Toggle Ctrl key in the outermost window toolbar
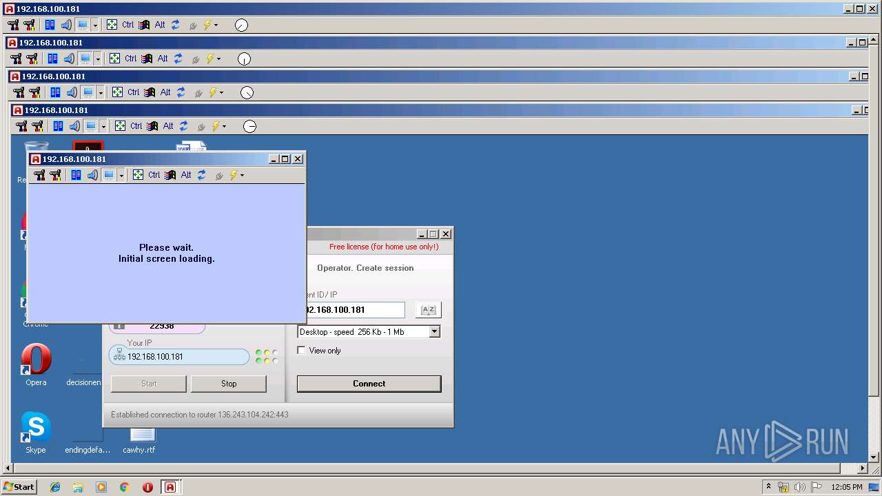Viewport: 882px width, 496px height. [x=128, y=25]
